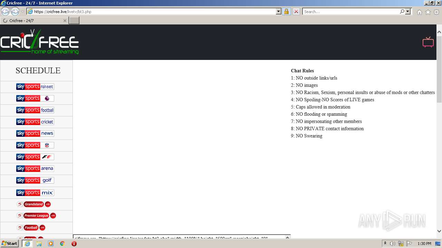The width and height of the screenshot is (442, 248).
Task: Click the 1:30 PM taskbar clock
Action: click(424, 244)
